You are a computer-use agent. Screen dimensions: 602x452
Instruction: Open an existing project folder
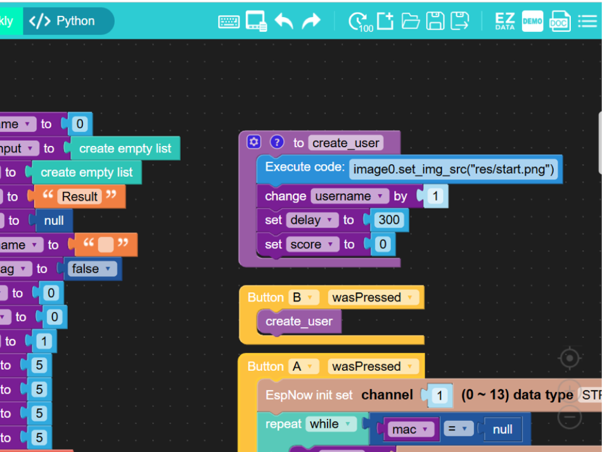(x=411, y=21)
